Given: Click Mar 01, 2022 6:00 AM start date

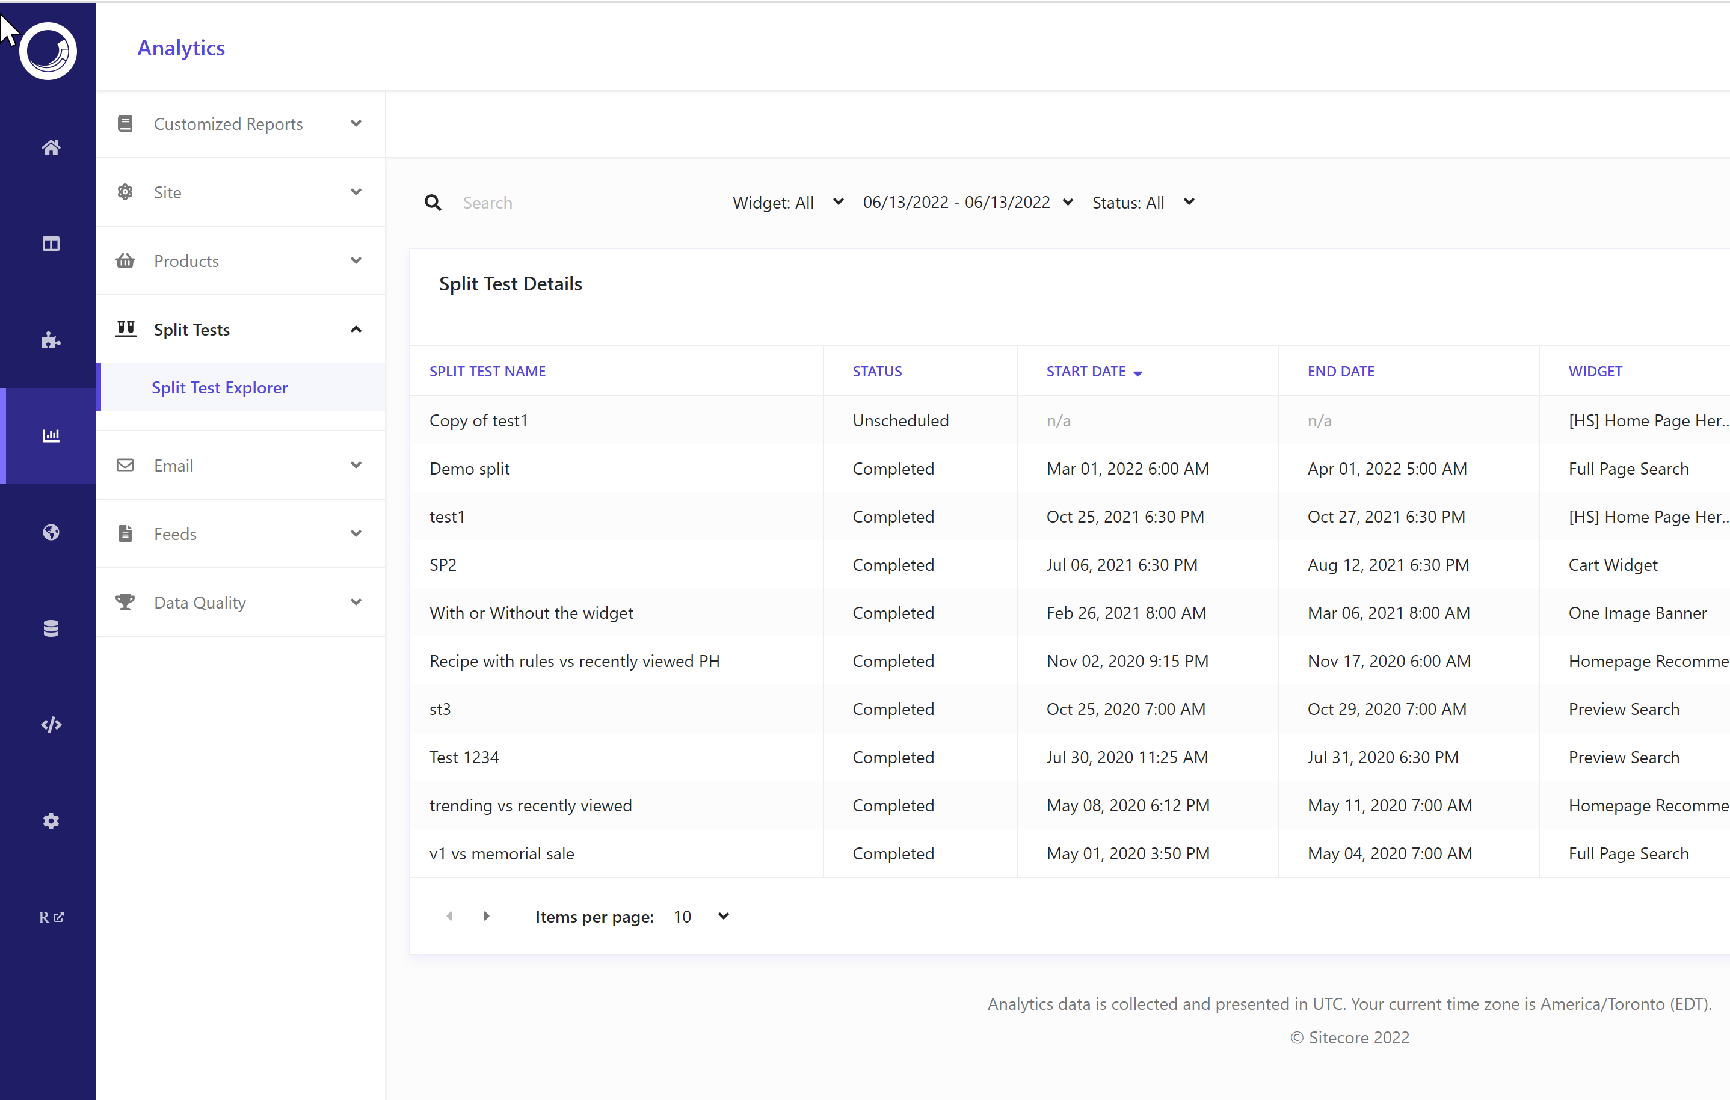Looking at the screenshot, I should click(x=1128, y=469).
